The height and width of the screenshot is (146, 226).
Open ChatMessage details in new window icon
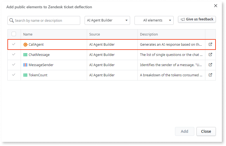click(x=210, y=55)
